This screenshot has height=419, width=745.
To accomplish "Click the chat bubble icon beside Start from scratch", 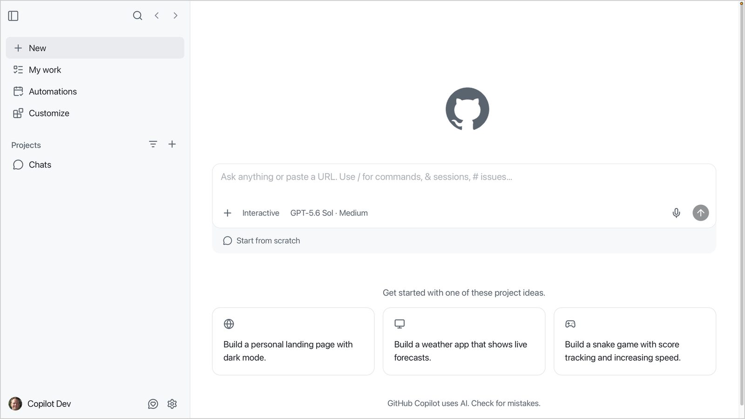I will pyautogui.click(x=227, y=241).
